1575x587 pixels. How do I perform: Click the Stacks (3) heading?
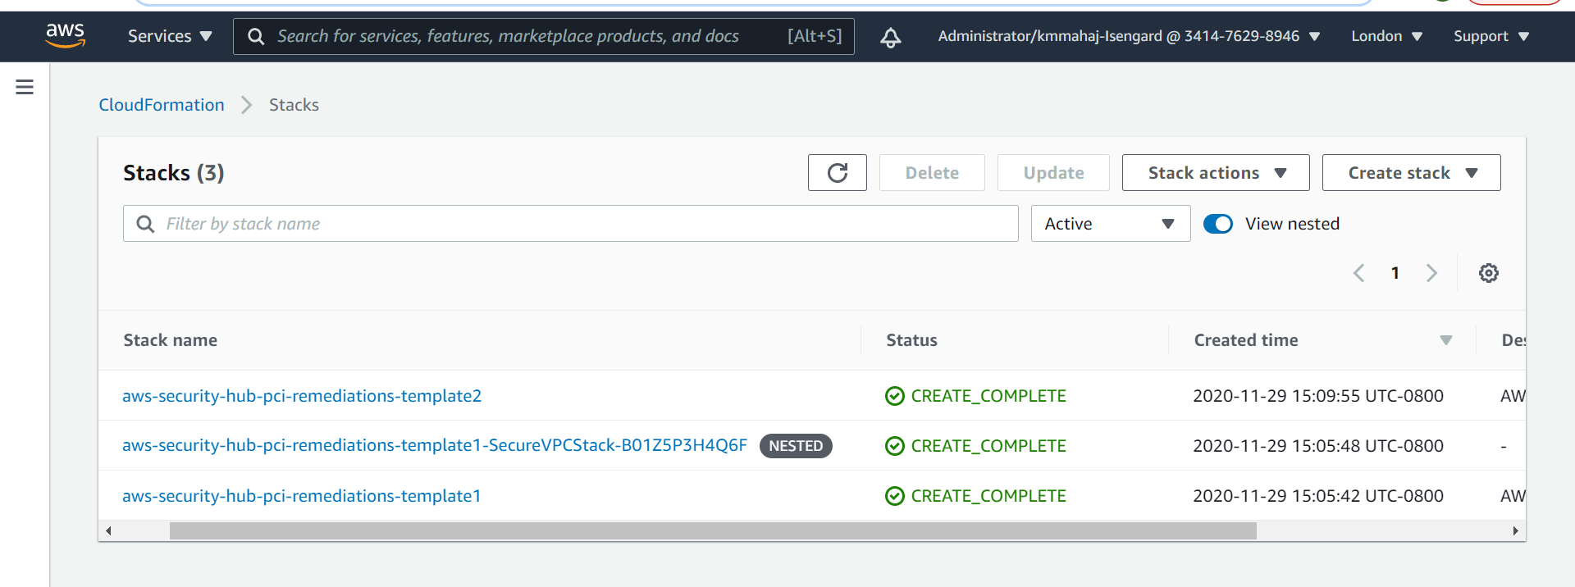point(174,173)
